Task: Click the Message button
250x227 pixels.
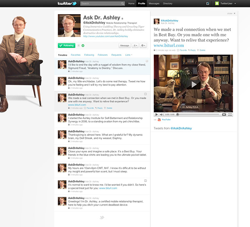Action: (x=125, y=45)
